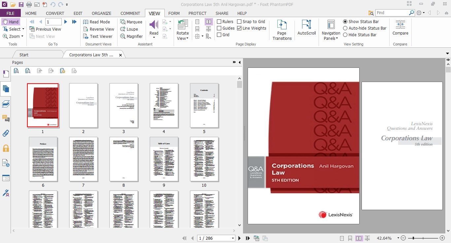Enable the Guides checkbox

click(219, 28)
